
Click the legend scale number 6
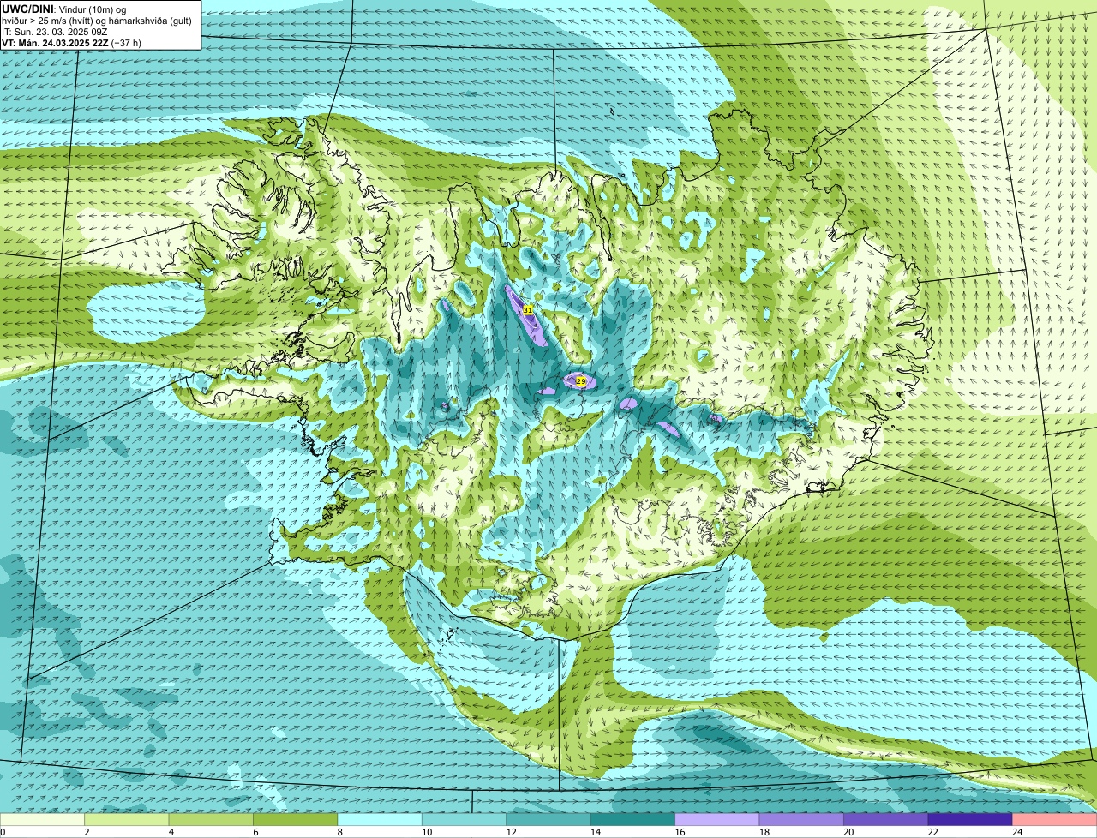point(255,832)
